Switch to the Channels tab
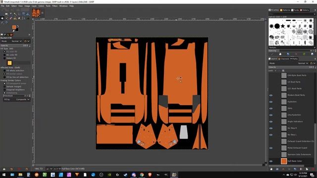The width and height of the screenshot is (317, 178). tap(284, 59)
